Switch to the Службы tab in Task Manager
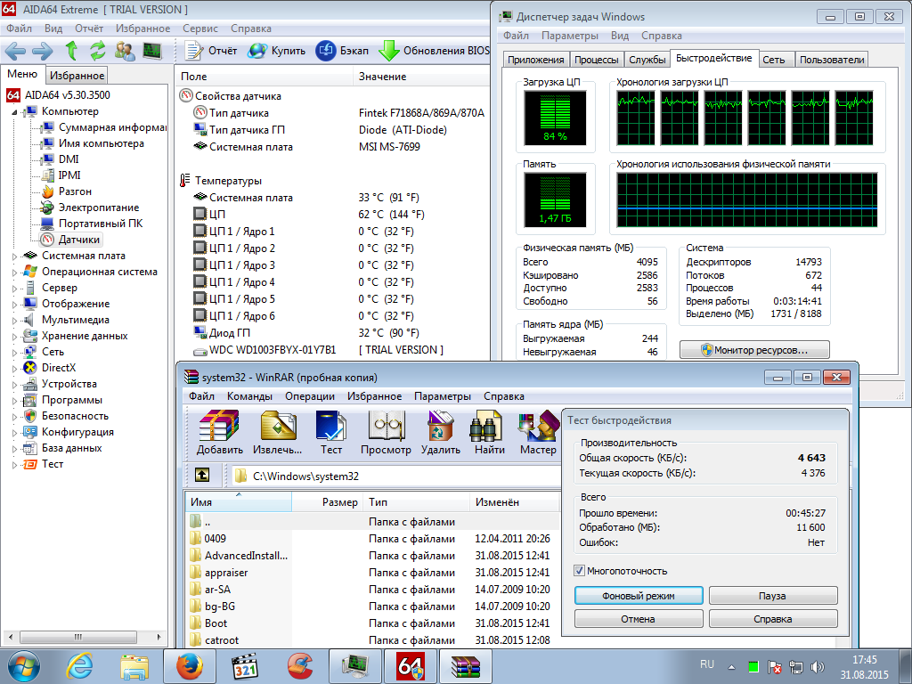This screenshot has width=912, height=684. (x=647, y=60)
